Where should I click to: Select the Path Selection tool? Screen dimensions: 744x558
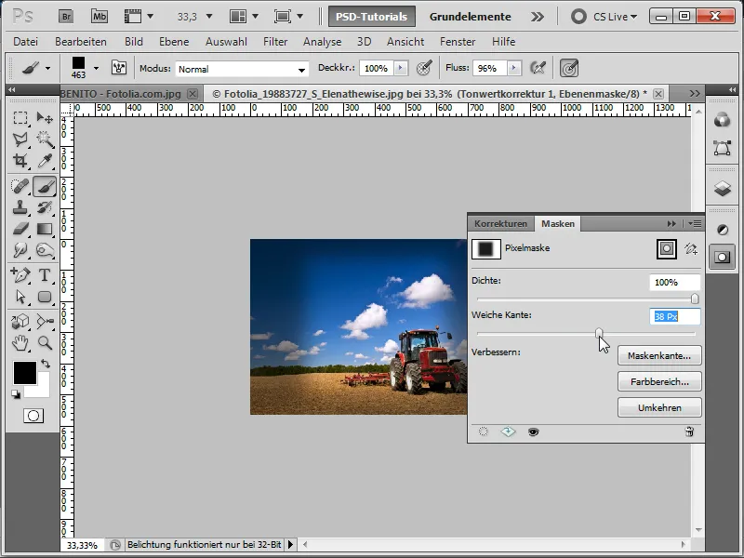[20, 297]
